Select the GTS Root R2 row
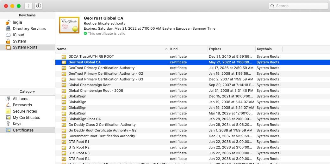The width and height of the screenshot is (330, 164). (x=193, y=147)
